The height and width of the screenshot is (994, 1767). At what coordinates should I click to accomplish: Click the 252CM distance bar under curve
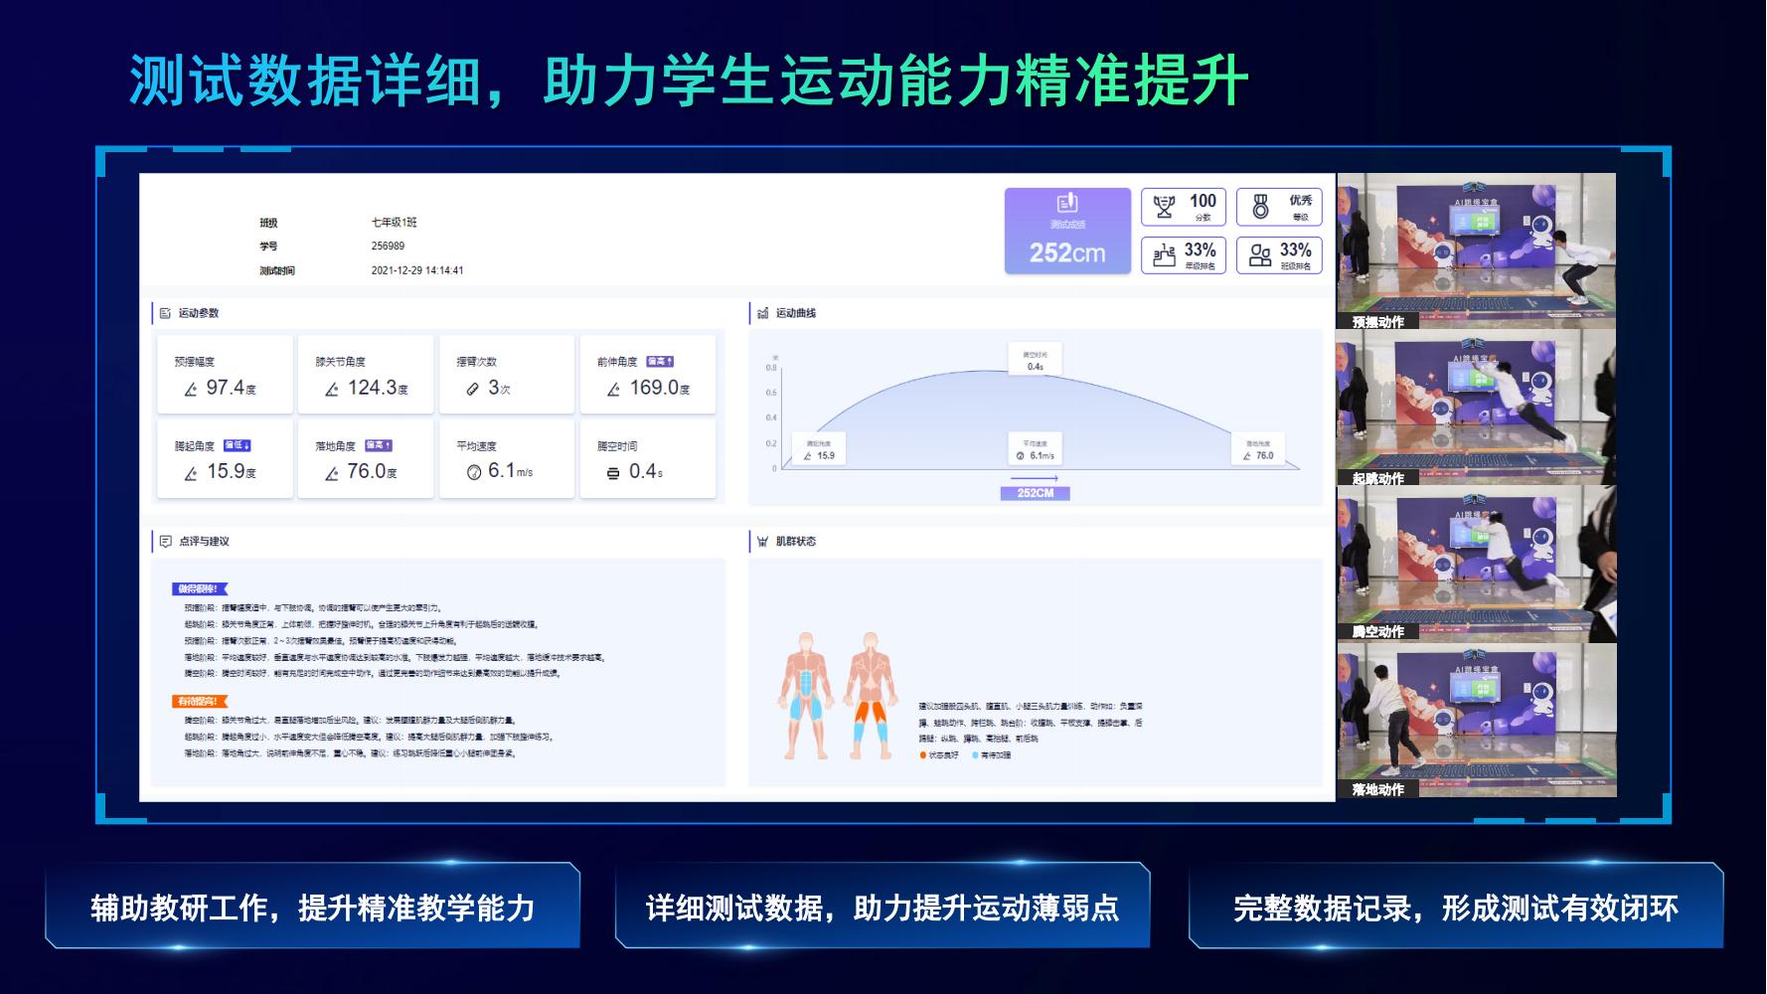pos(1035,493)
